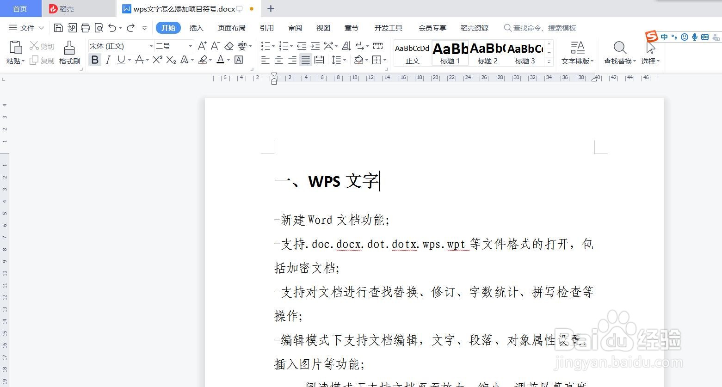The image size is (722, 387).
Task: Toggle center paragraph alignment
Action: point(278,60)
